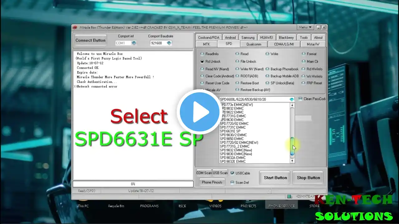399x224 pixels.
Task: Enable the Scan Def checkbox
Action: (x=232, y=183)
